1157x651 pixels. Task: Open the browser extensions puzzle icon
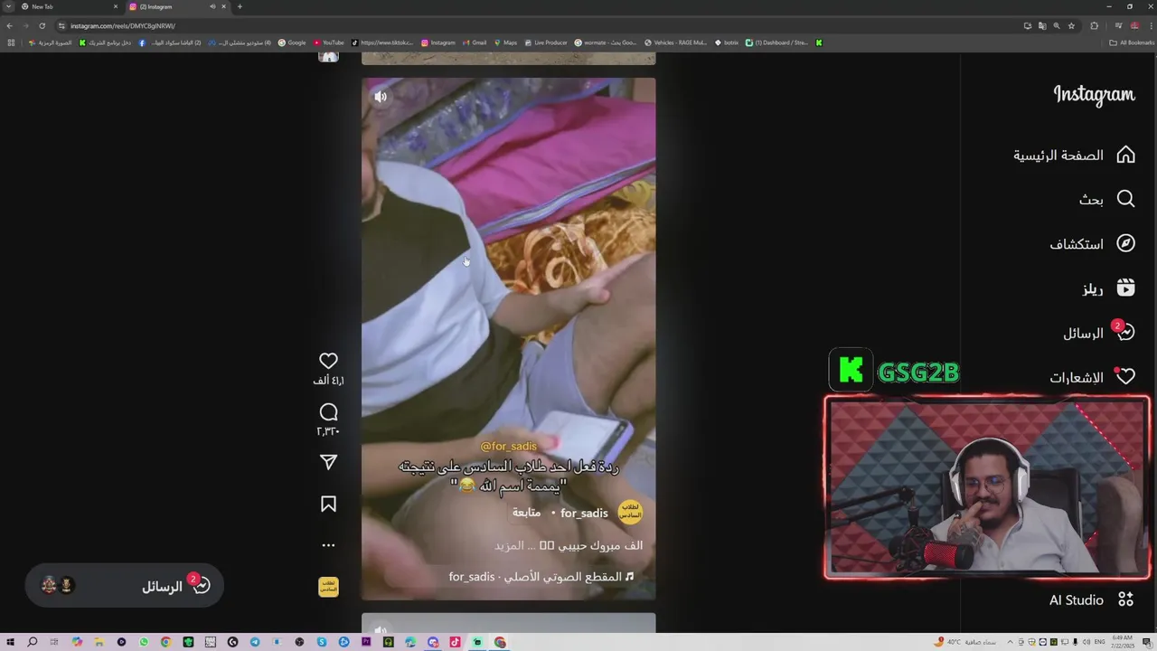coord(1094,25)
